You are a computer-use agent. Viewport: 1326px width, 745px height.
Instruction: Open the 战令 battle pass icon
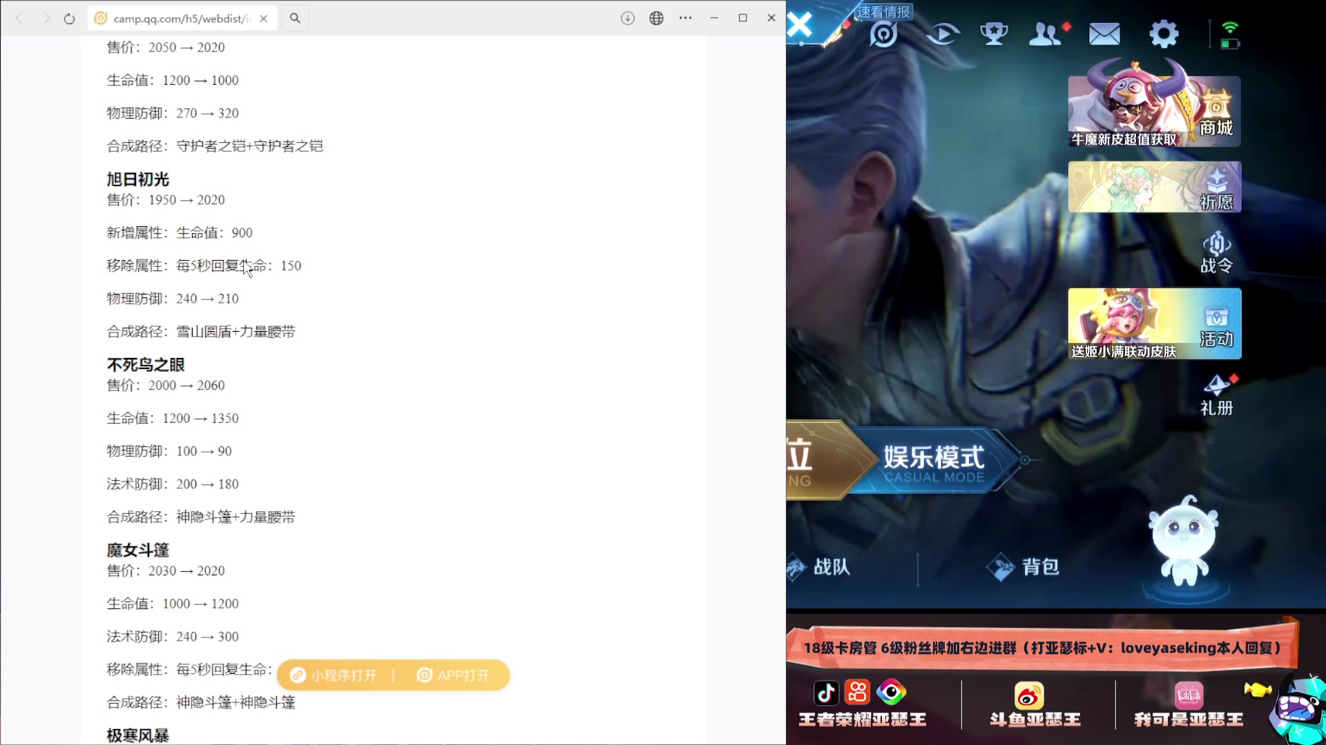pos(1216,252)
